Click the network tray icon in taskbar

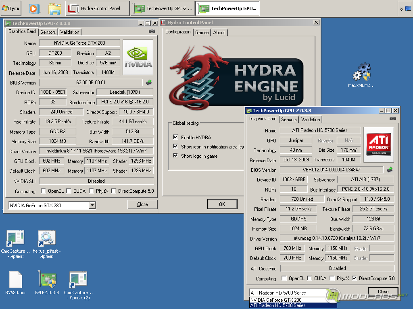click(x=408, y=9)
